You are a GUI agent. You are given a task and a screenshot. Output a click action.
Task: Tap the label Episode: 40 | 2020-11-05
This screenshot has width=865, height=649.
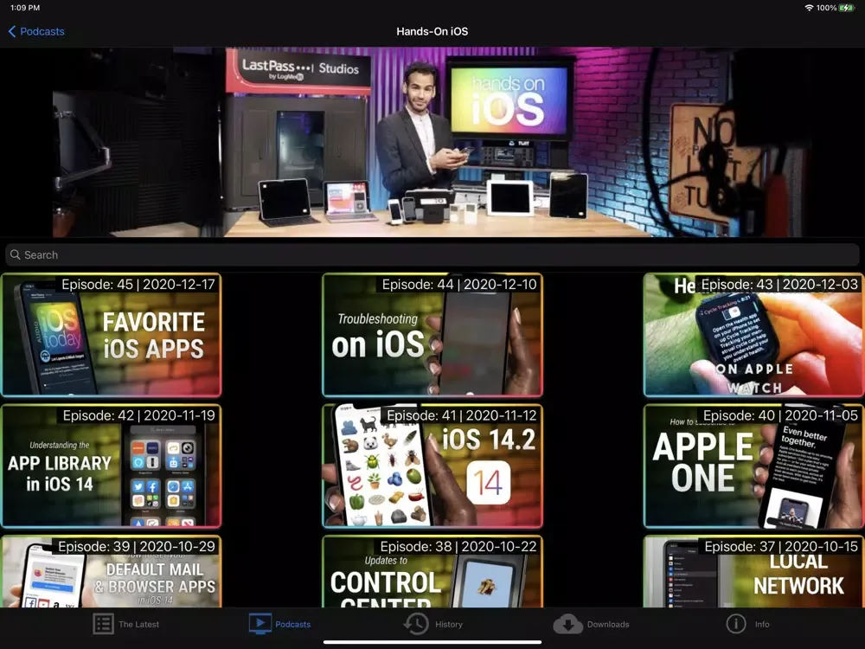[780, 415]
